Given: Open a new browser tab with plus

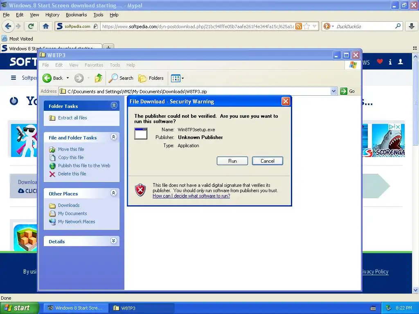Looking at the screenshot, I should 108,47.
